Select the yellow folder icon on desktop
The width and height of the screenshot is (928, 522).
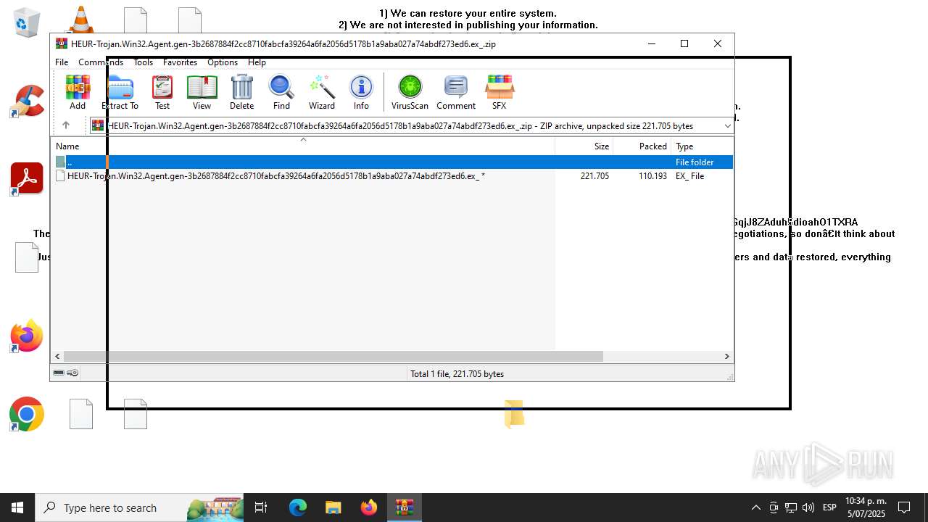(514, 414)
